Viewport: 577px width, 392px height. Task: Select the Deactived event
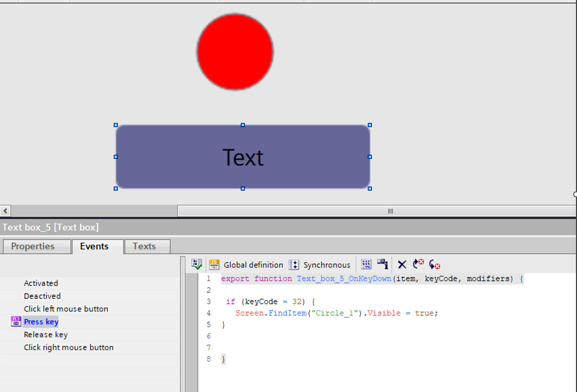pos(42,296)
